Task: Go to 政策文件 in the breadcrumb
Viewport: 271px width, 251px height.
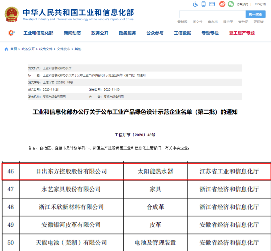Action: coord(46,49)
